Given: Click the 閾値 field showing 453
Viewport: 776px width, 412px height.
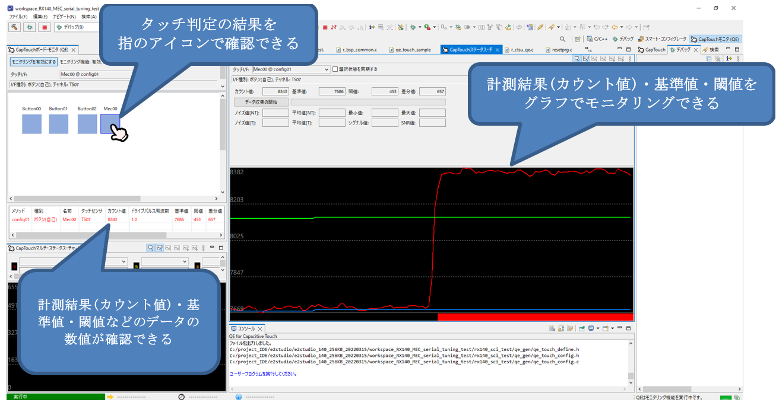Looking at the screenshot, I should tap(385, 91).
